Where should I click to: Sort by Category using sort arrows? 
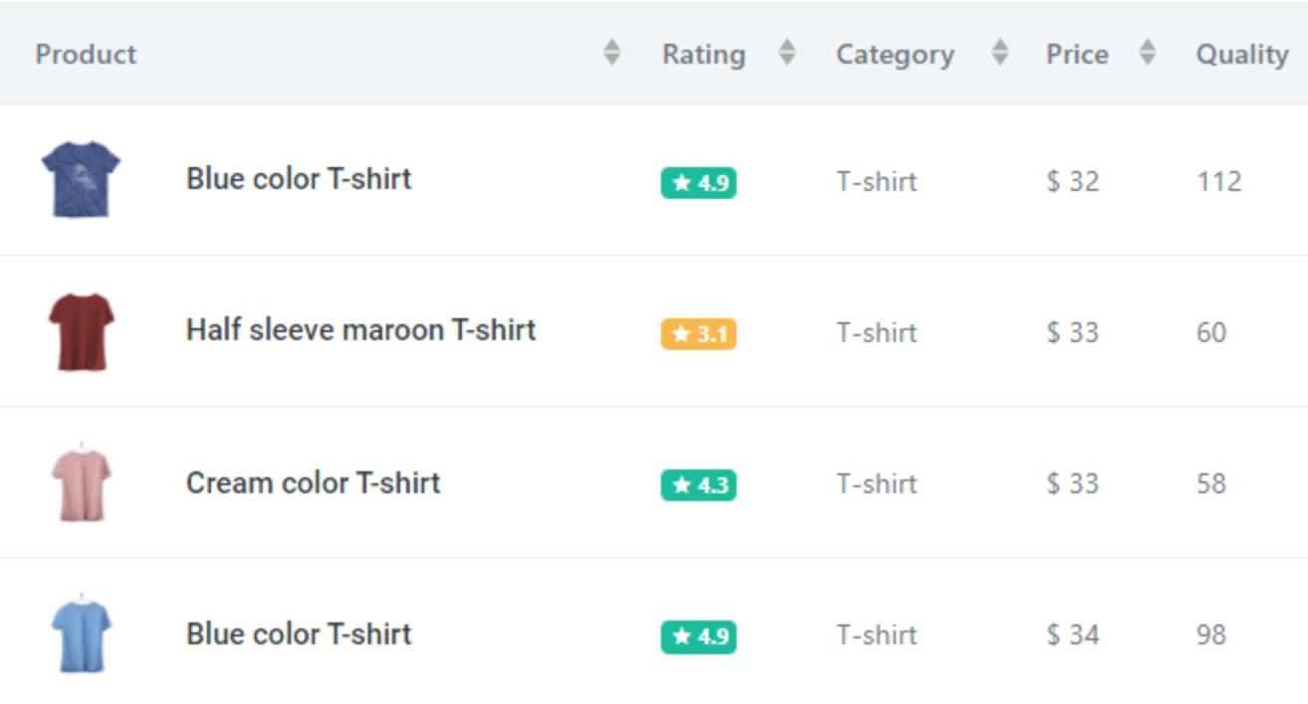point(1000,53)
